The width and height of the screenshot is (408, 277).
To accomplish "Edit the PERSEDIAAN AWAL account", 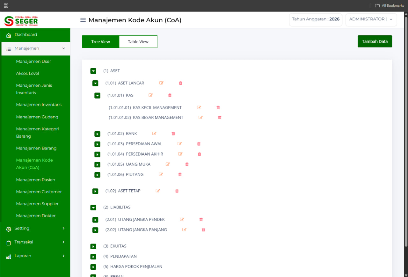I will point(180,144).
